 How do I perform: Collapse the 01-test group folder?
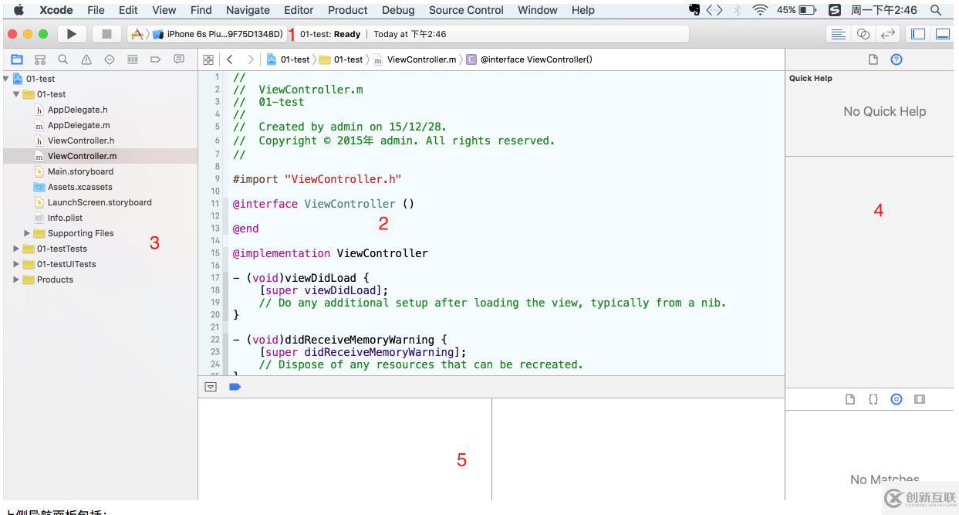point(17,94)
